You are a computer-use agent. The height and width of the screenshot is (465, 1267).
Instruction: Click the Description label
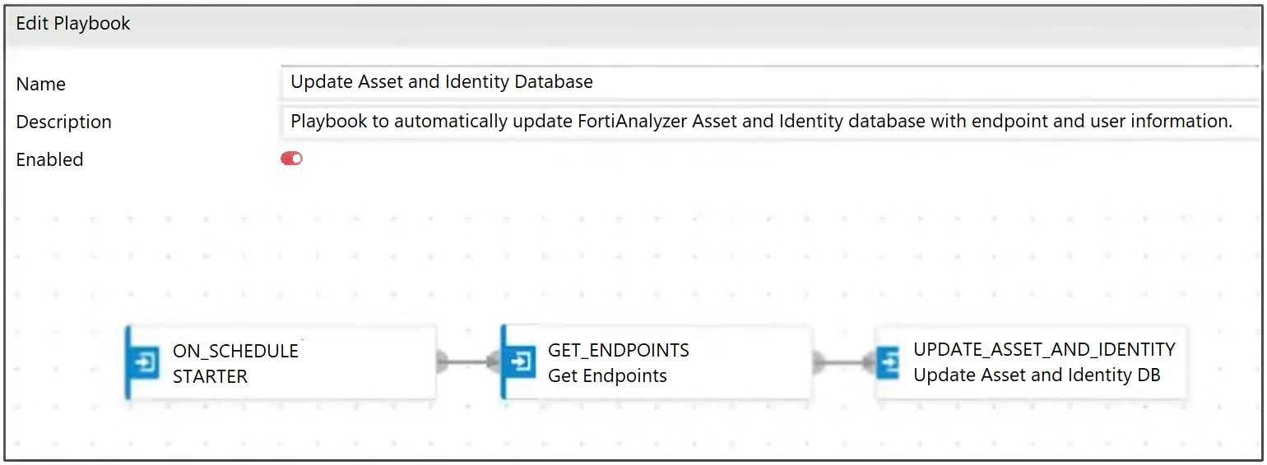63,122
